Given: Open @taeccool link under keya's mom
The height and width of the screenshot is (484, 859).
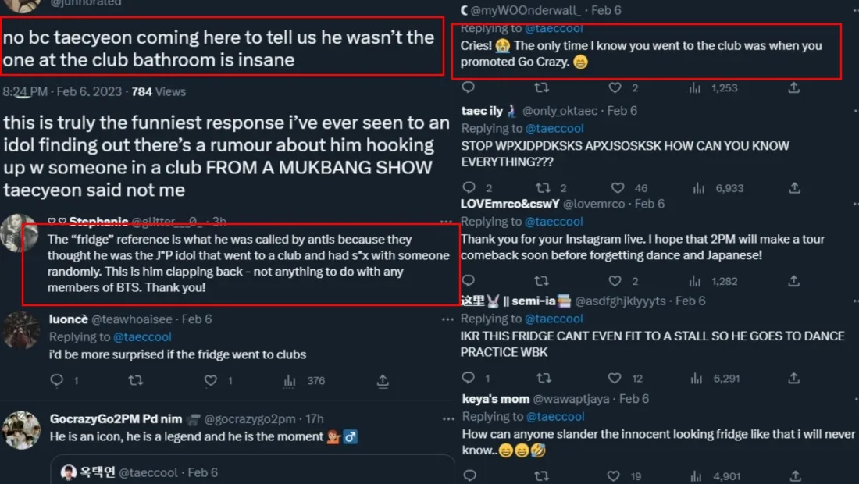Looking at the screenshot, I should 554,416.
